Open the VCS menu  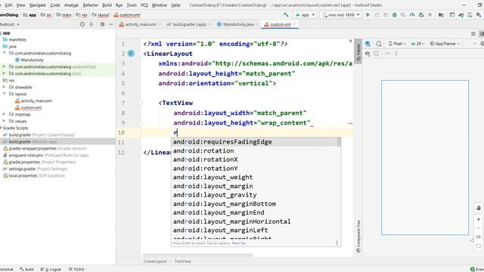pyautogui.click(x=144, y=5)
